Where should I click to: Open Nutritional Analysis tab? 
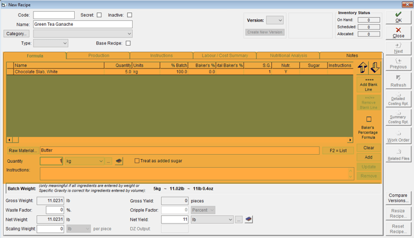289,55
